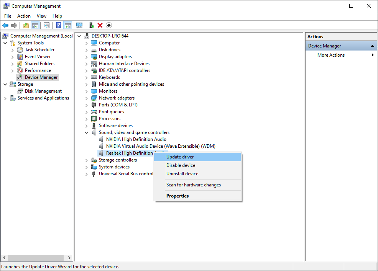Screen dimensions: 378x271
Task: Open the Properties toolbar icon
Action: [46, 25]
